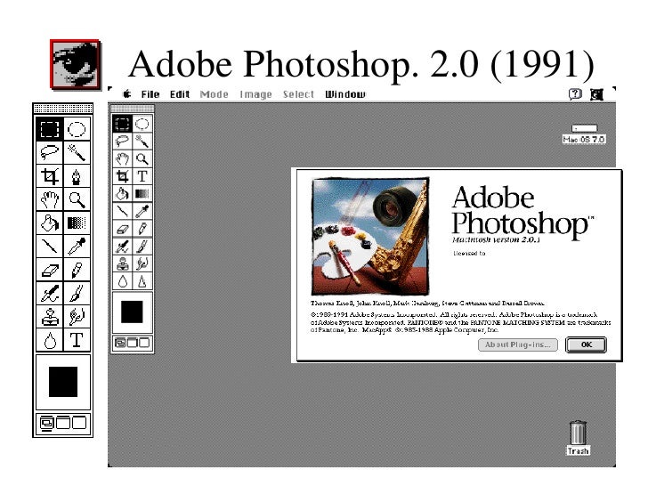Choose the Zoom tool in the small desktop toolbox
The width and height of the screenshot is (648, 486).
coord(142,158)
